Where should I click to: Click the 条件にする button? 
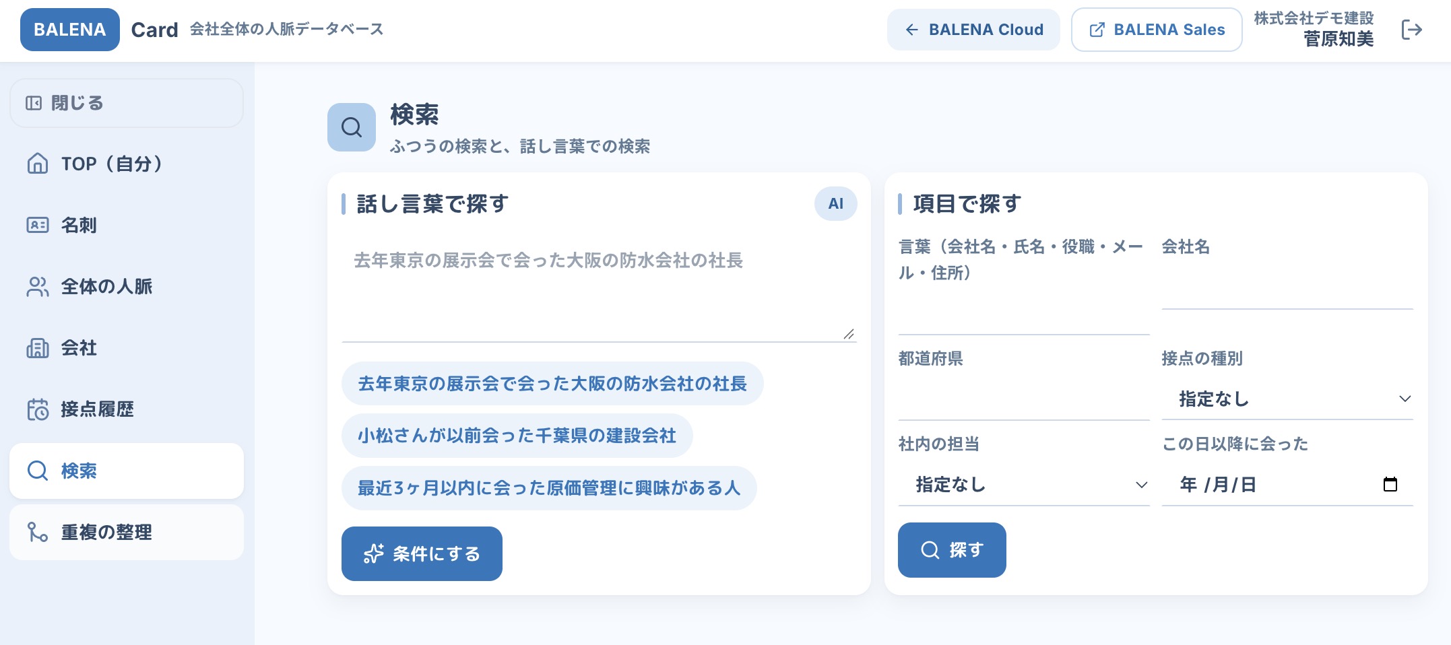tap(422, 553)
